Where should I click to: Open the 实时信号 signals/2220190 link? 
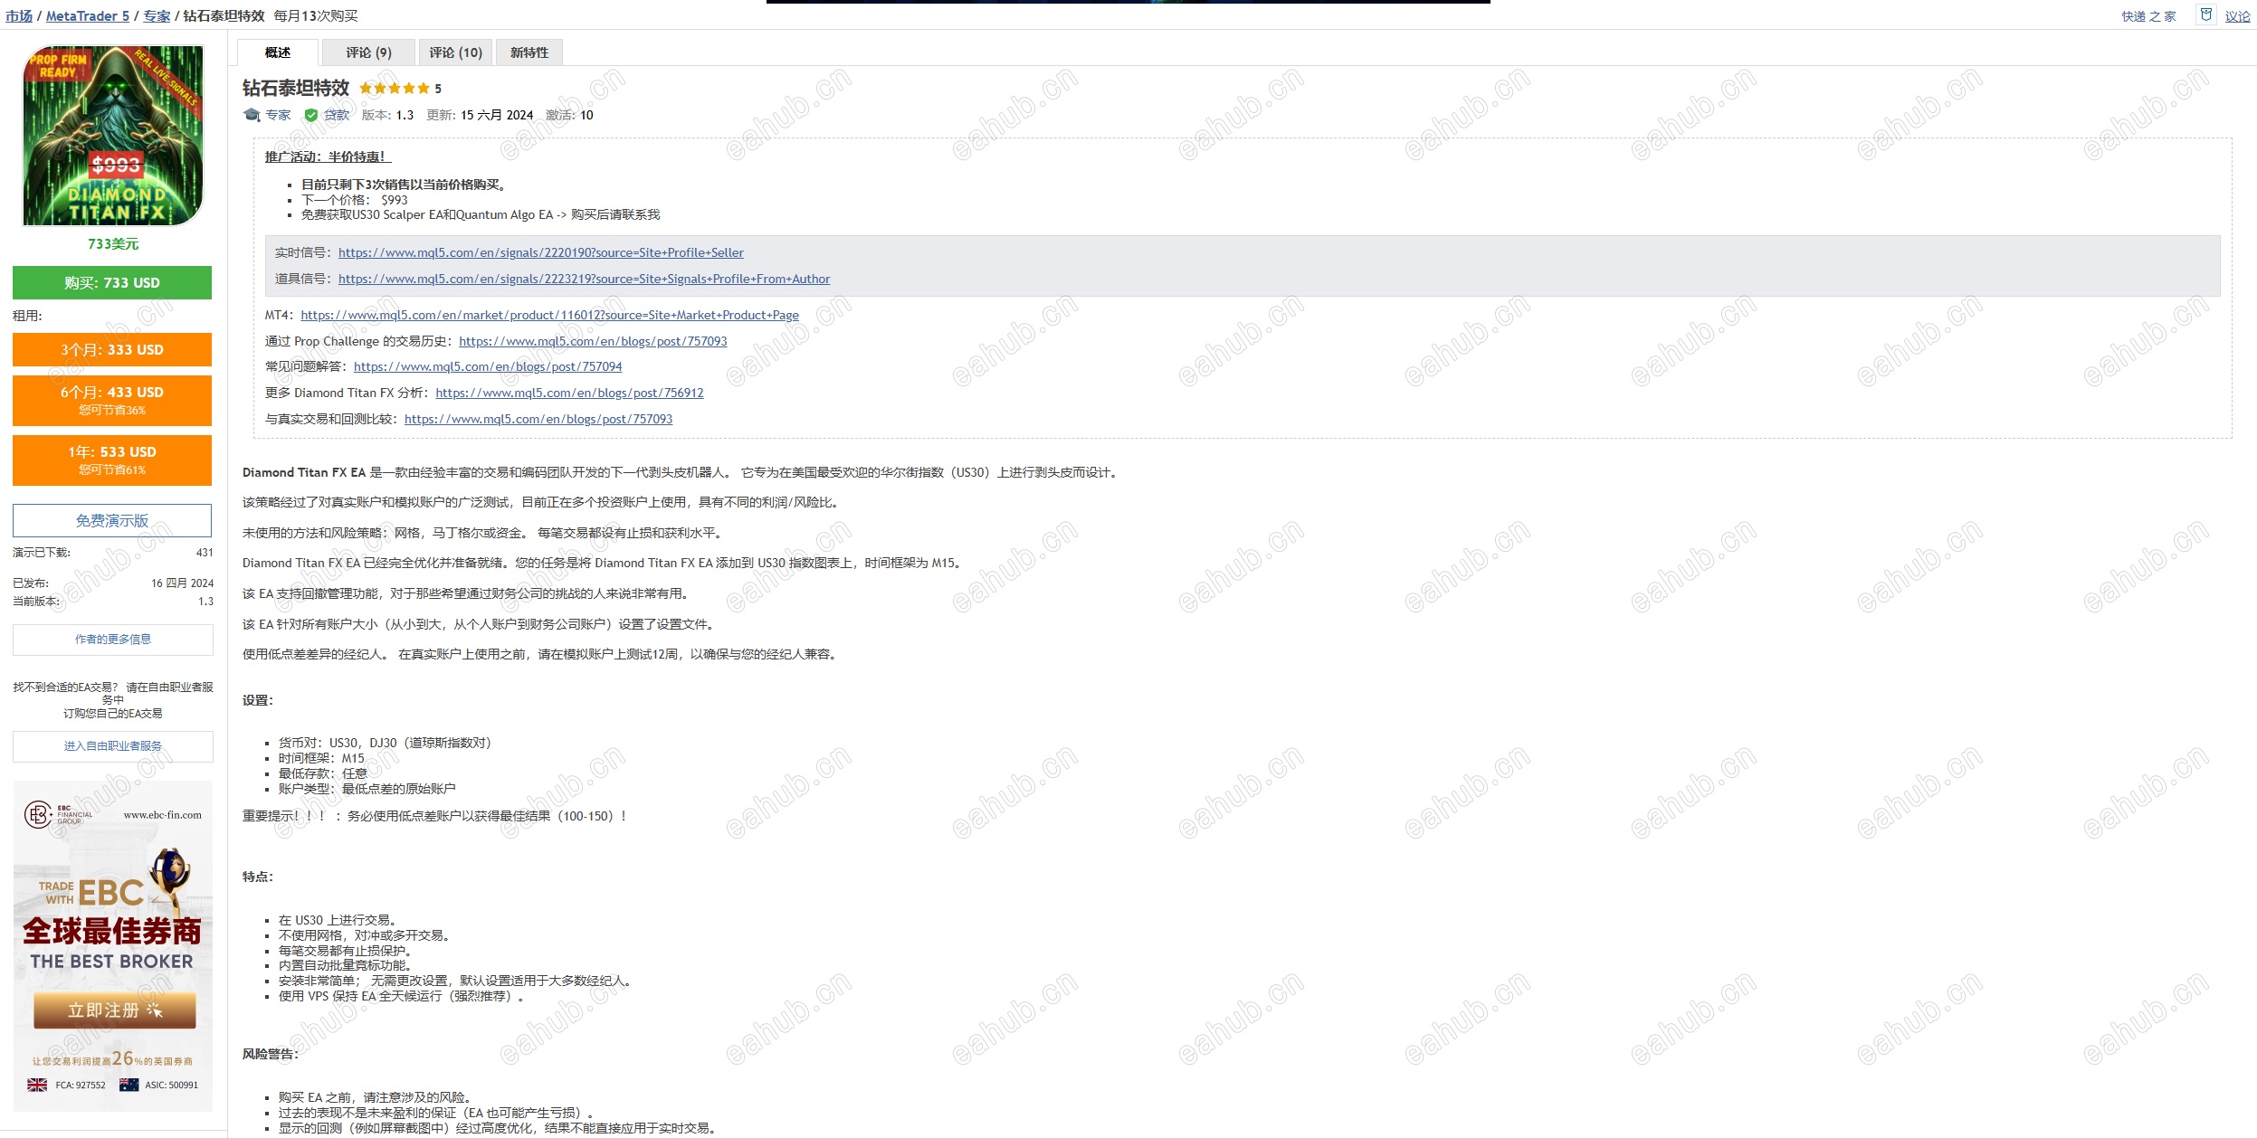pos(541,252)
